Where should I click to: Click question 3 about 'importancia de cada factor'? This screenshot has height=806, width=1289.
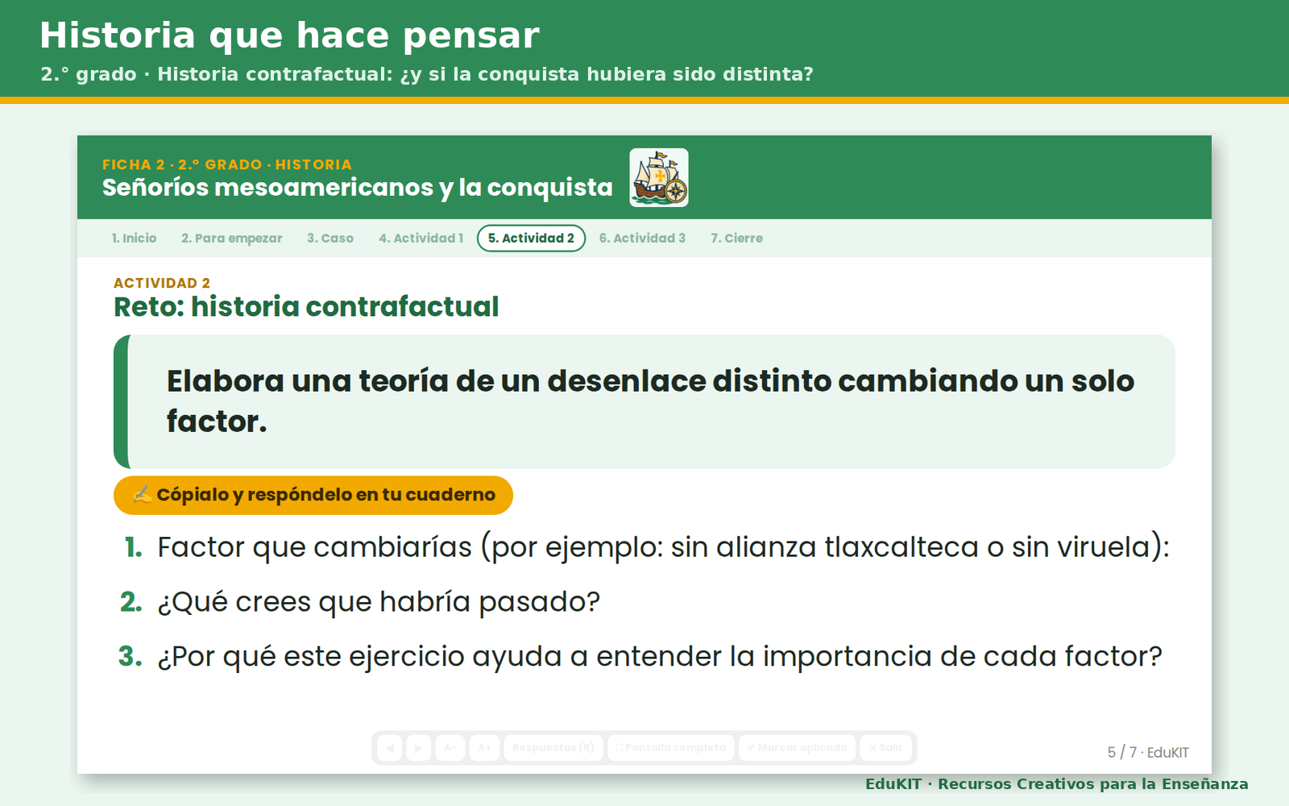click(660, 657)
